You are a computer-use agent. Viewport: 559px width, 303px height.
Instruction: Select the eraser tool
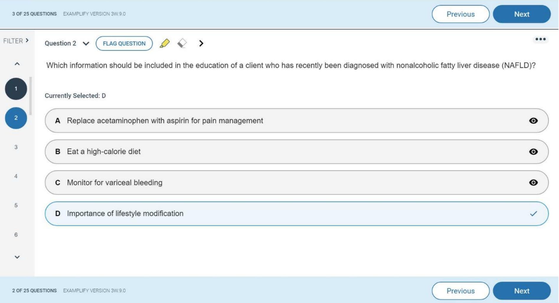tap(182, 43)
